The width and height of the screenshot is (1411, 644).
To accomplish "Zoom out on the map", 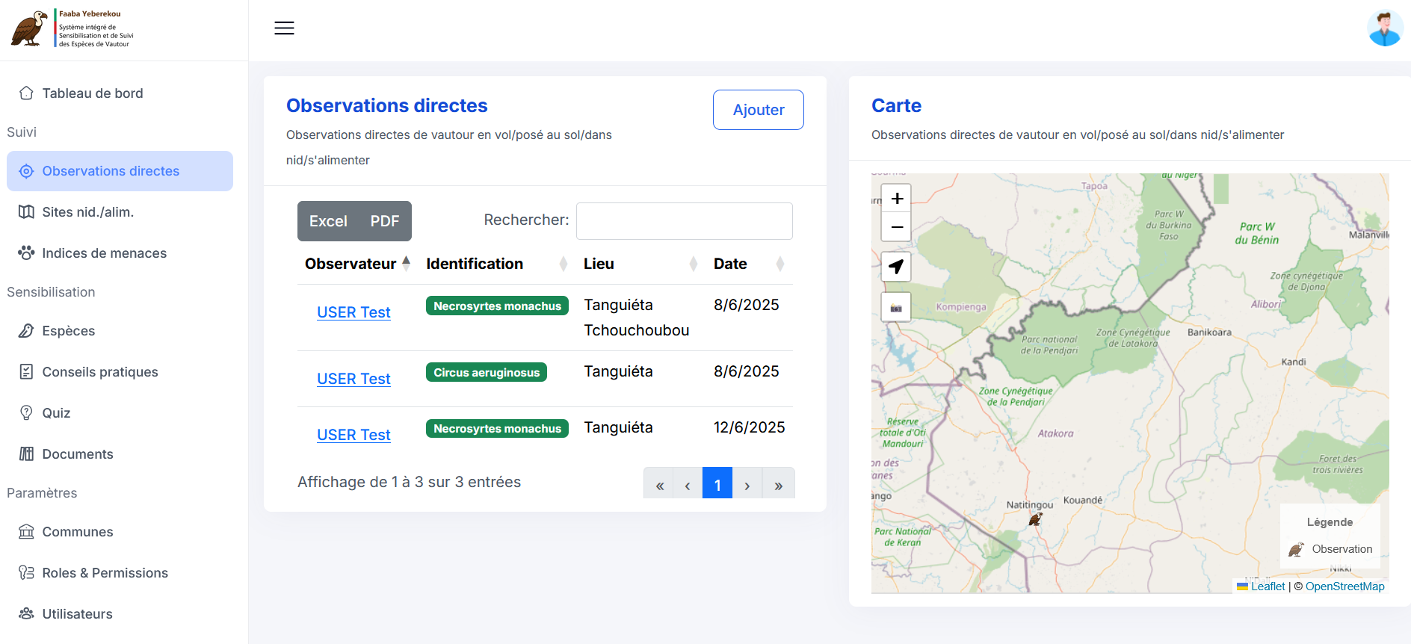I will click(x=897, y=226).
